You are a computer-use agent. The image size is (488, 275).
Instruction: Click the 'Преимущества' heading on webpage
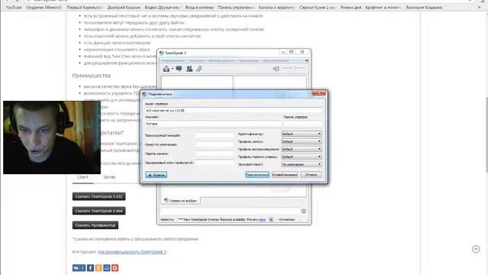(91, 76)
